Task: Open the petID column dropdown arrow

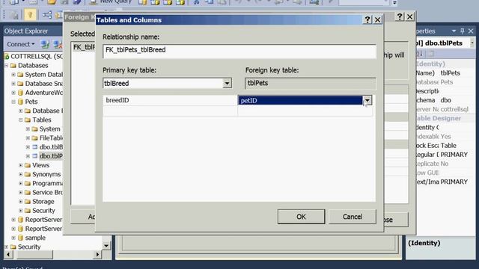Action: click(367, 100)
